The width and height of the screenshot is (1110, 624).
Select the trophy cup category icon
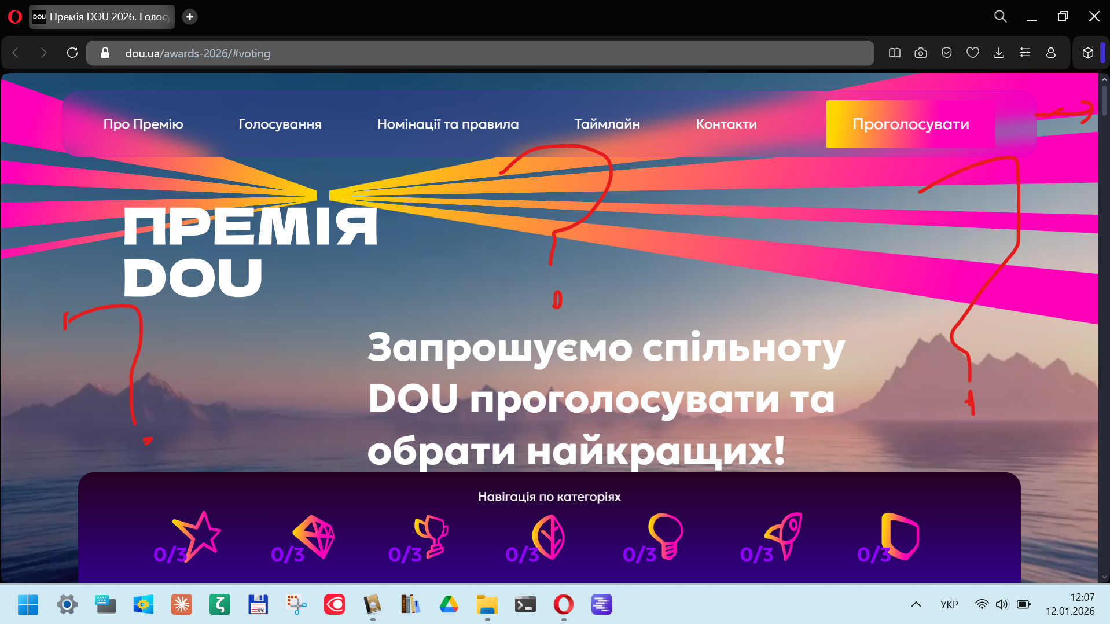(x=432, y=537)
